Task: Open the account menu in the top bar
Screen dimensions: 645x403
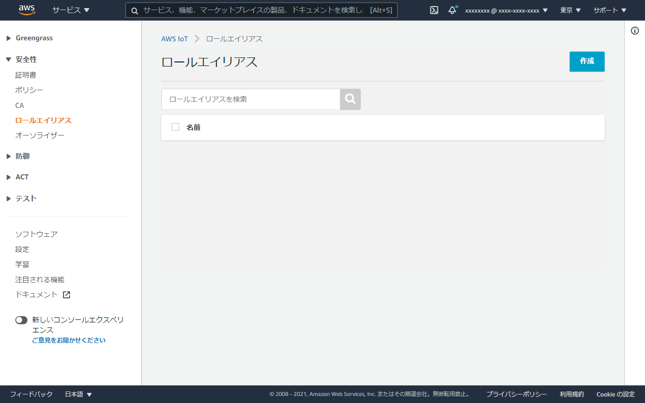Action: tap(506, 10)
